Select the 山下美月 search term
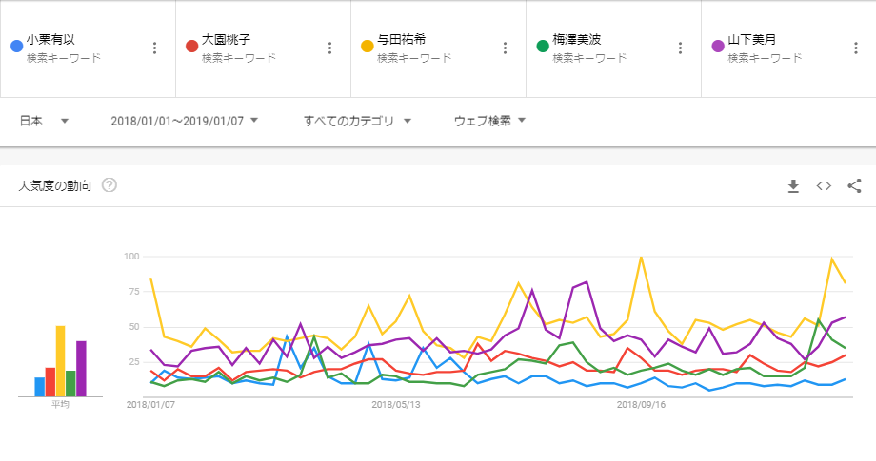Screen dimensions: 876x461 pyautogui.click(x=752, y=40)
